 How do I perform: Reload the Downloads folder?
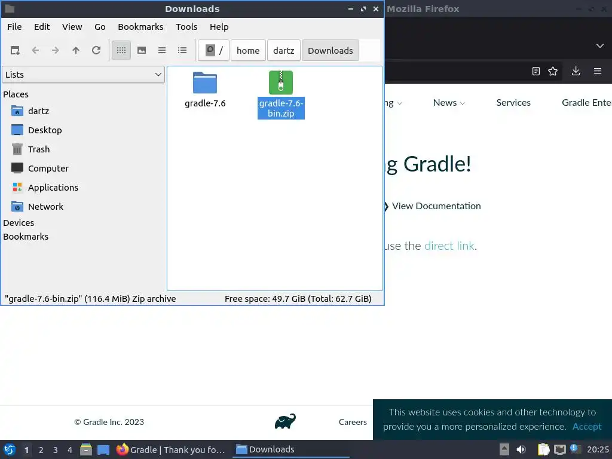pyautogui.click(x=96, y=50)
